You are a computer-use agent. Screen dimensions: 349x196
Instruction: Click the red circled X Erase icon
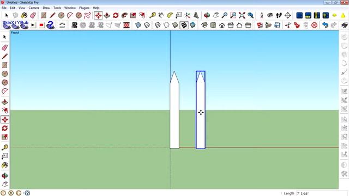tap(314, 25)
